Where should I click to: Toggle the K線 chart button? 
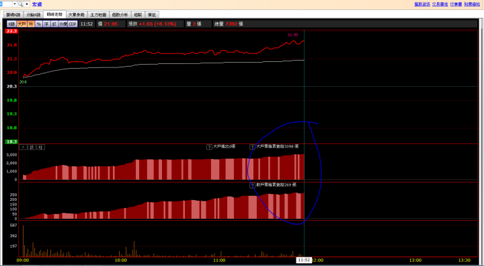(11, 24)
